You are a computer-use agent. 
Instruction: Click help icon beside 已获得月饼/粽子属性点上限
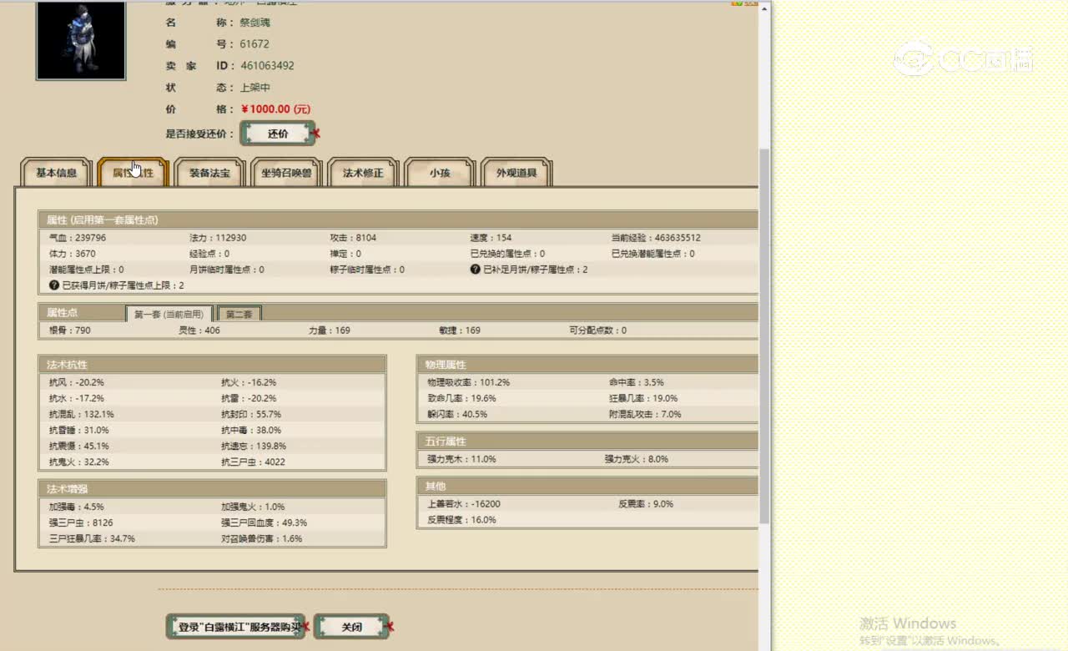click(x=54, y=285)
